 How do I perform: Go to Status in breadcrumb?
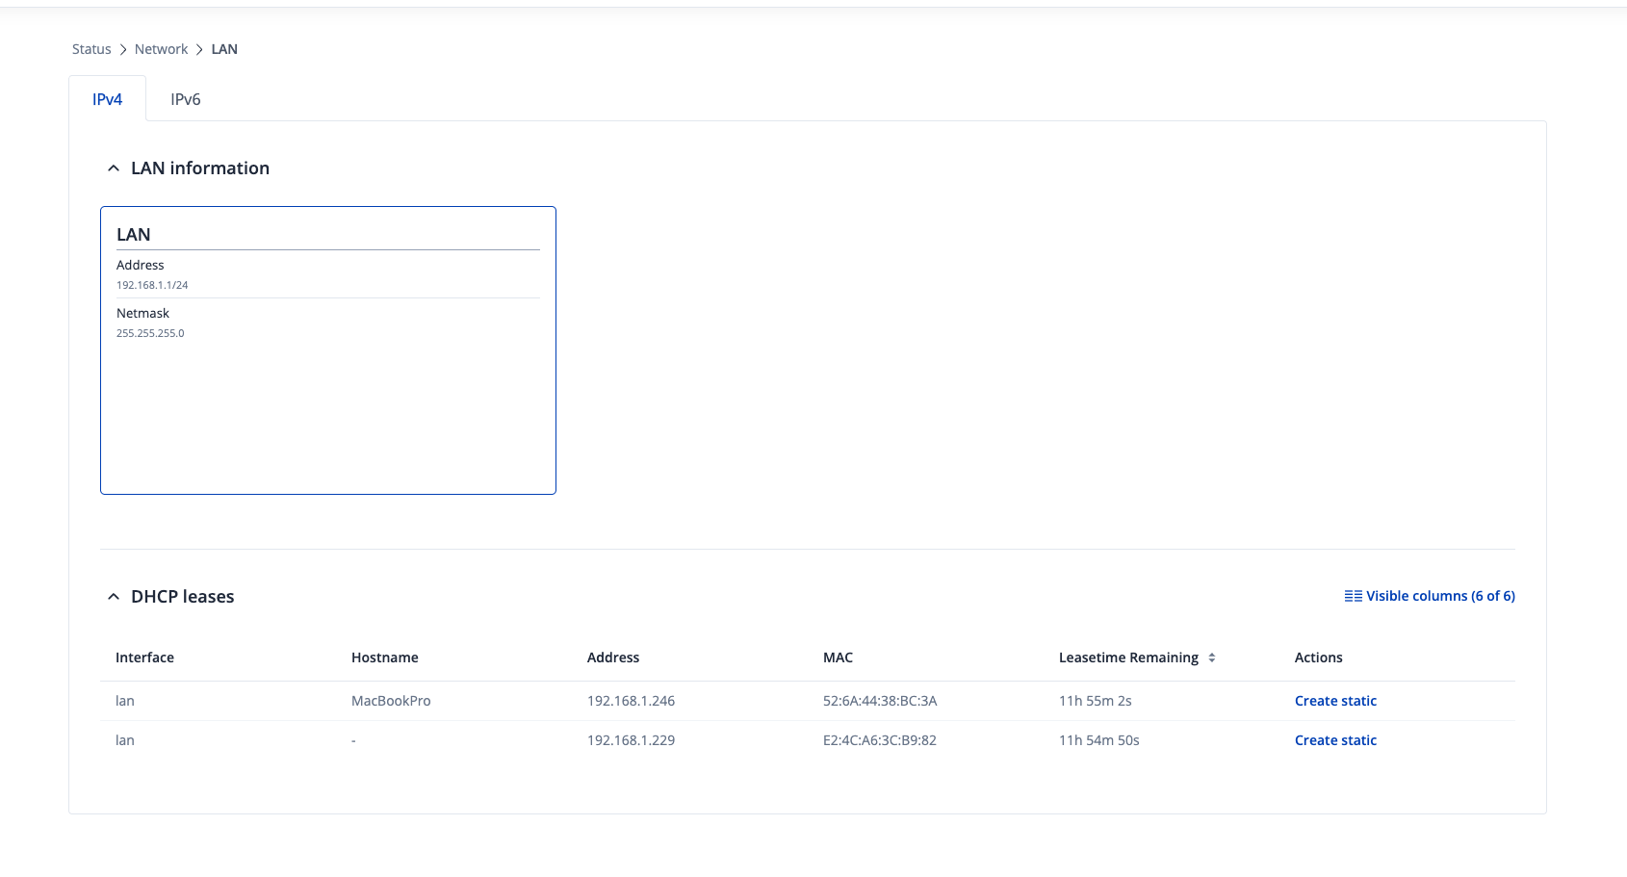tap(91, 49)
